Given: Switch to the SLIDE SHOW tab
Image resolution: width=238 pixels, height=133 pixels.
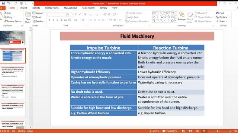Looking at the screenshot, I should (89, 8).
